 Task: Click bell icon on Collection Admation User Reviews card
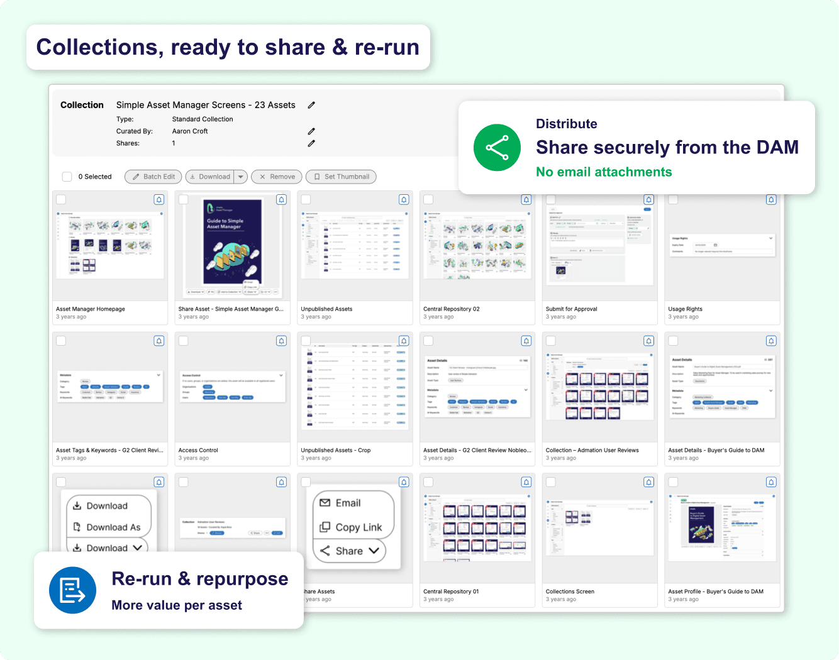pyautogui.click(x=648, y=341)
